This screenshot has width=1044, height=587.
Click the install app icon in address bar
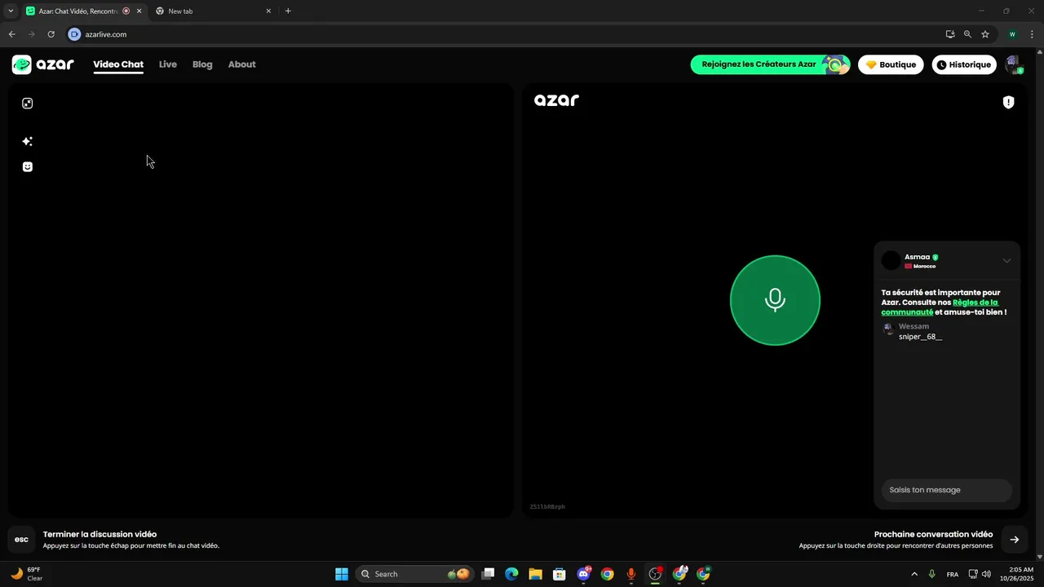(x=950, y=34)
